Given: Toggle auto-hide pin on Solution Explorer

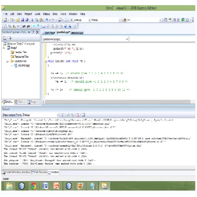Looking at the screenshot, I should (33, 32).
